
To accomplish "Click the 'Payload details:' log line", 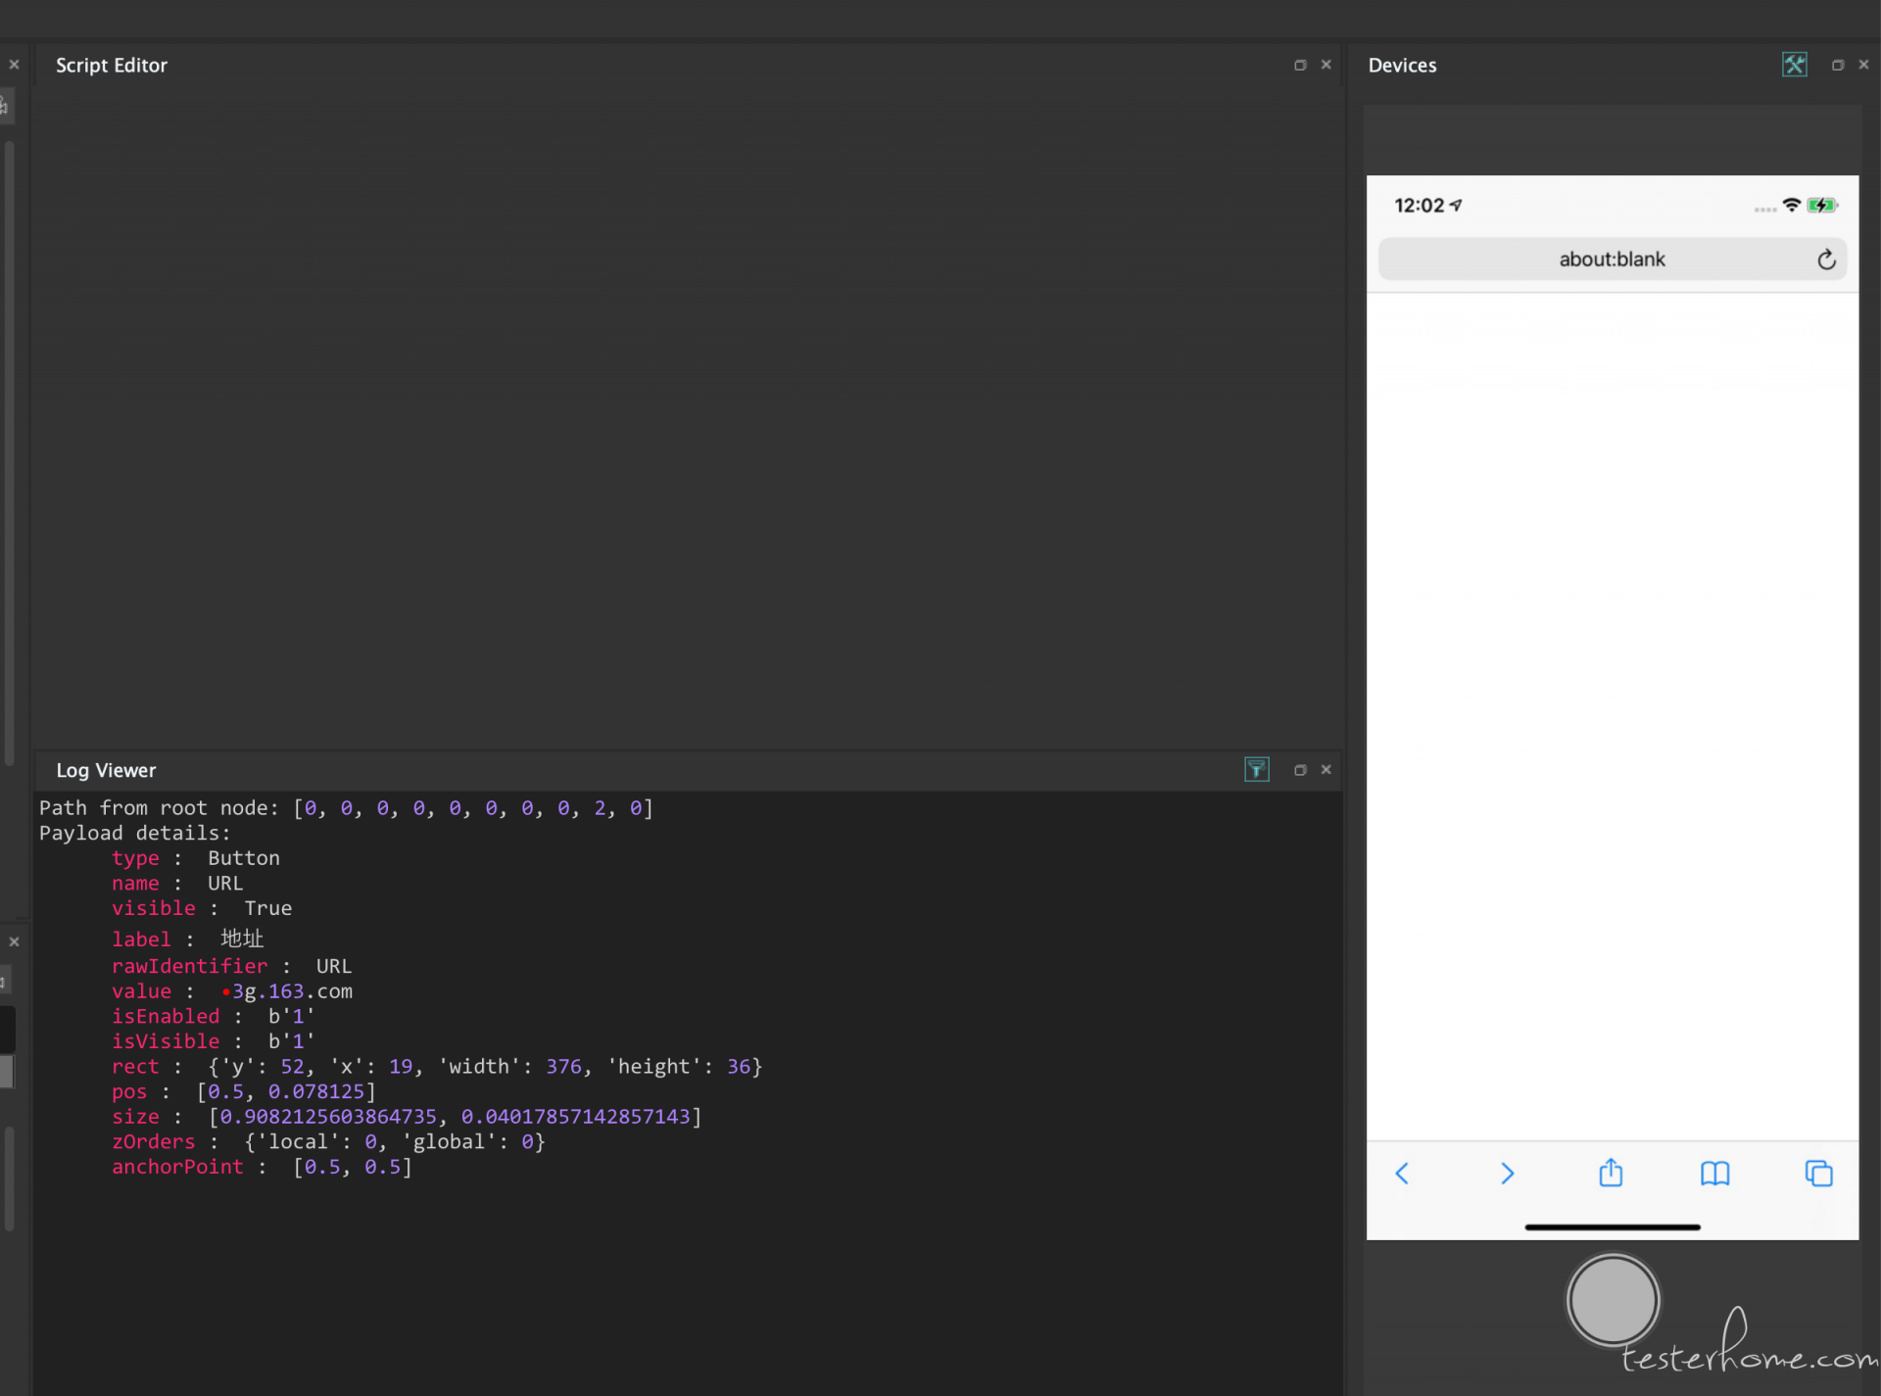I will pos(135,834).
